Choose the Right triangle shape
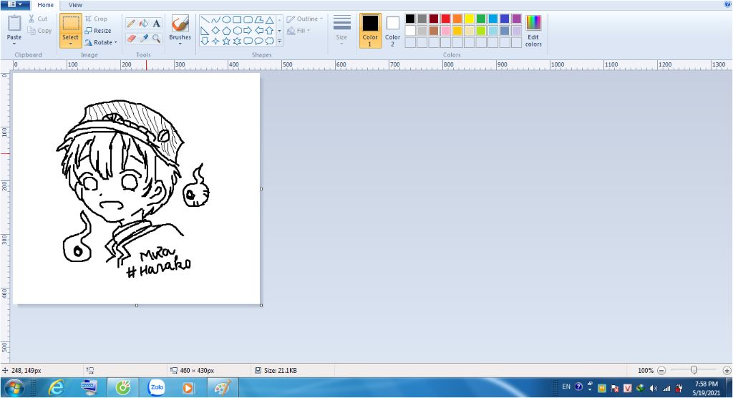Image resolution: width=733 pixels, height=398 pixels. (205, 30)
